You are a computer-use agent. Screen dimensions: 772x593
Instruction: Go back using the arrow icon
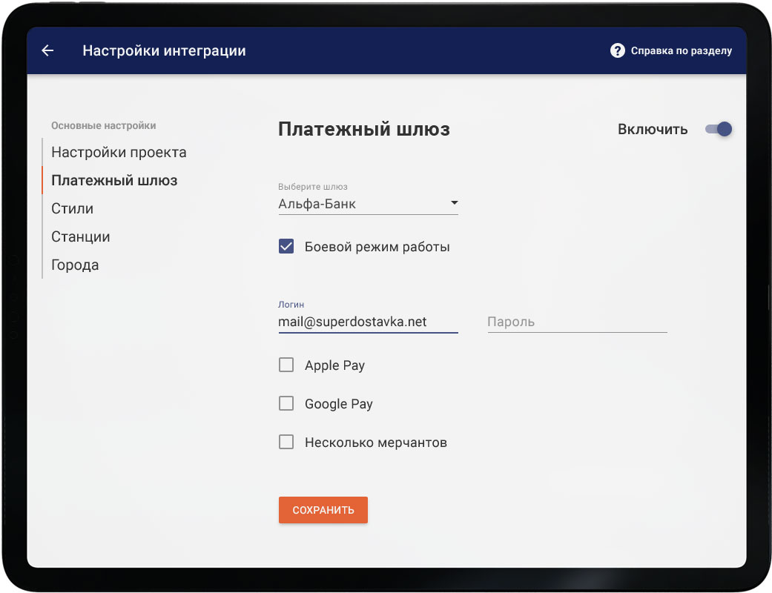[x=47, y=50]
